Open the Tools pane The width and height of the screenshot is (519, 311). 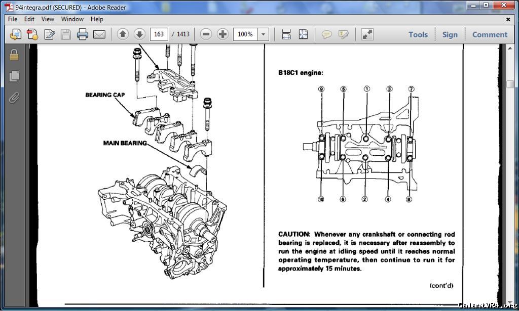coord(418,35)
